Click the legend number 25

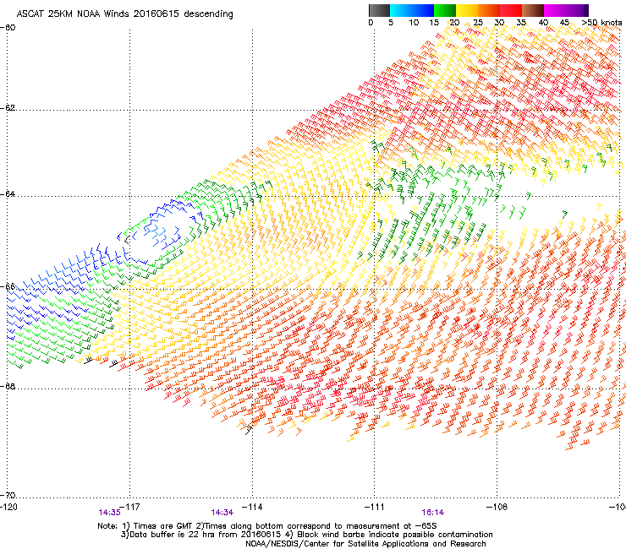(x=478, y=22)
